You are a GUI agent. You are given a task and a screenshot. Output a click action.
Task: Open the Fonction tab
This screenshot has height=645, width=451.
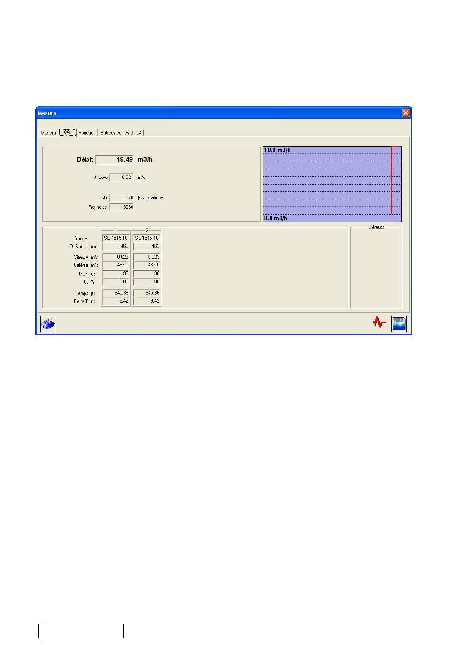tap(87, 133)
